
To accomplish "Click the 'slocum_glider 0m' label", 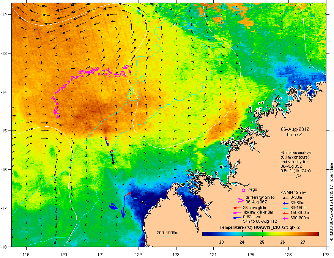I will [258, 212].
